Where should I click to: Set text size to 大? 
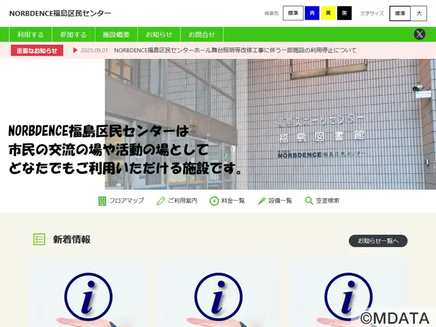(419, 13)
